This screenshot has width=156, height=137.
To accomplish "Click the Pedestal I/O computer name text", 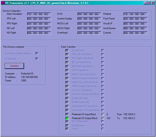I will point(27,73).
